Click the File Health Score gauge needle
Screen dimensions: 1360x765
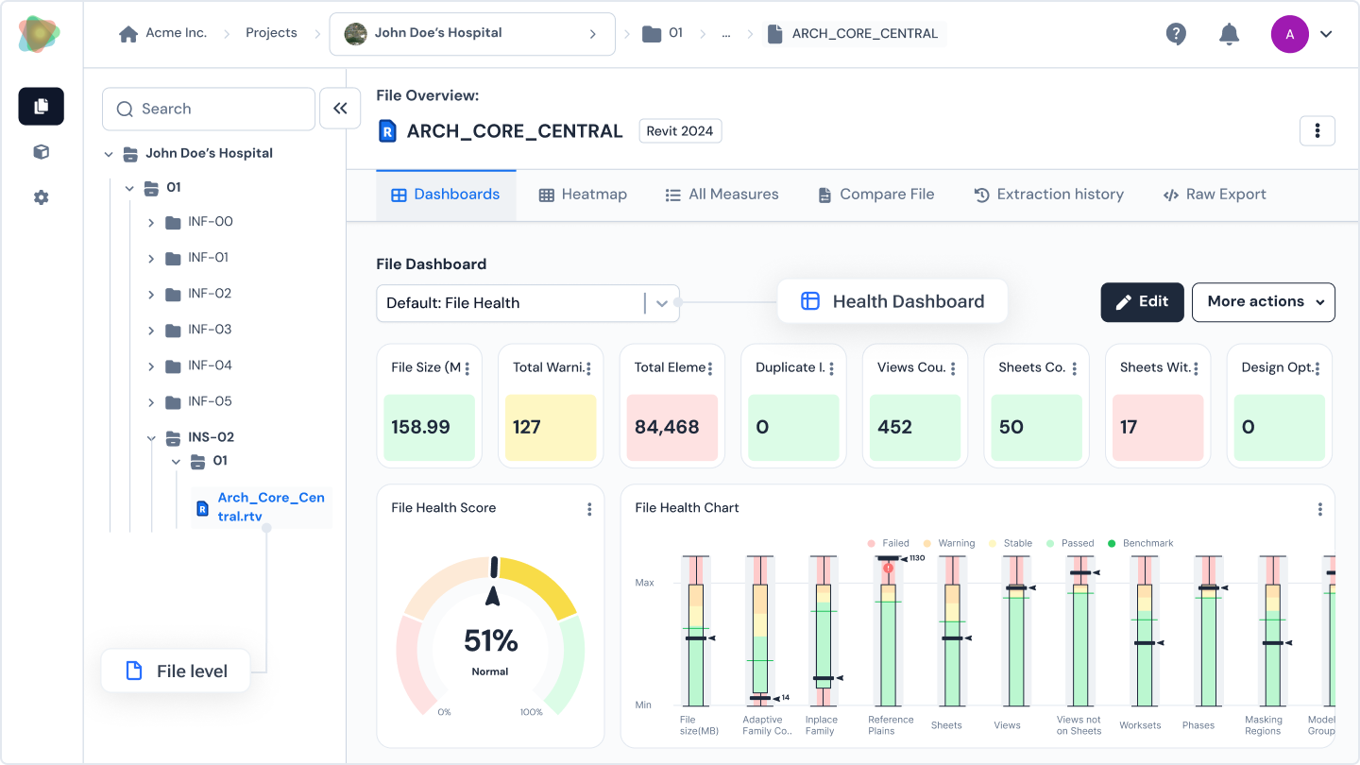492,595
